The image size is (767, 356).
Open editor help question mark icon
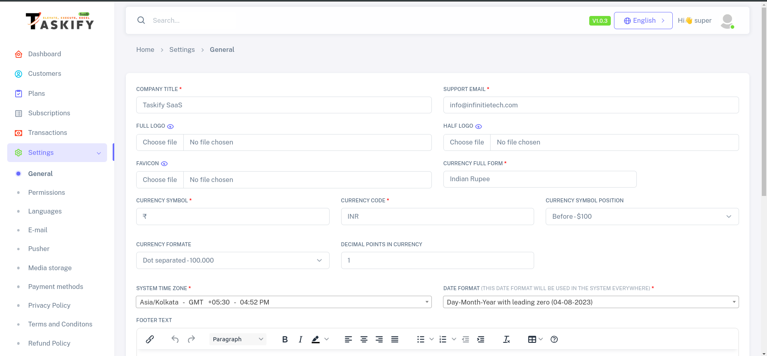coord(554,339)
